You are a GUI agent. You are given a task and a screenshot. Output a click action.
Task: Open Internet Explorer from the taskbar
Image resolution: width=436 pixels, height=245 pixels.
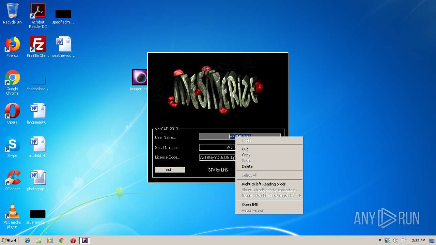click(x=27, y=241)
